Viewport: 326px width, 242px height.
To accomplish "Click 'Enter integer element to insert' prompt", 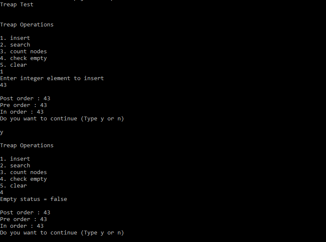I will click(x=52, y=78).
